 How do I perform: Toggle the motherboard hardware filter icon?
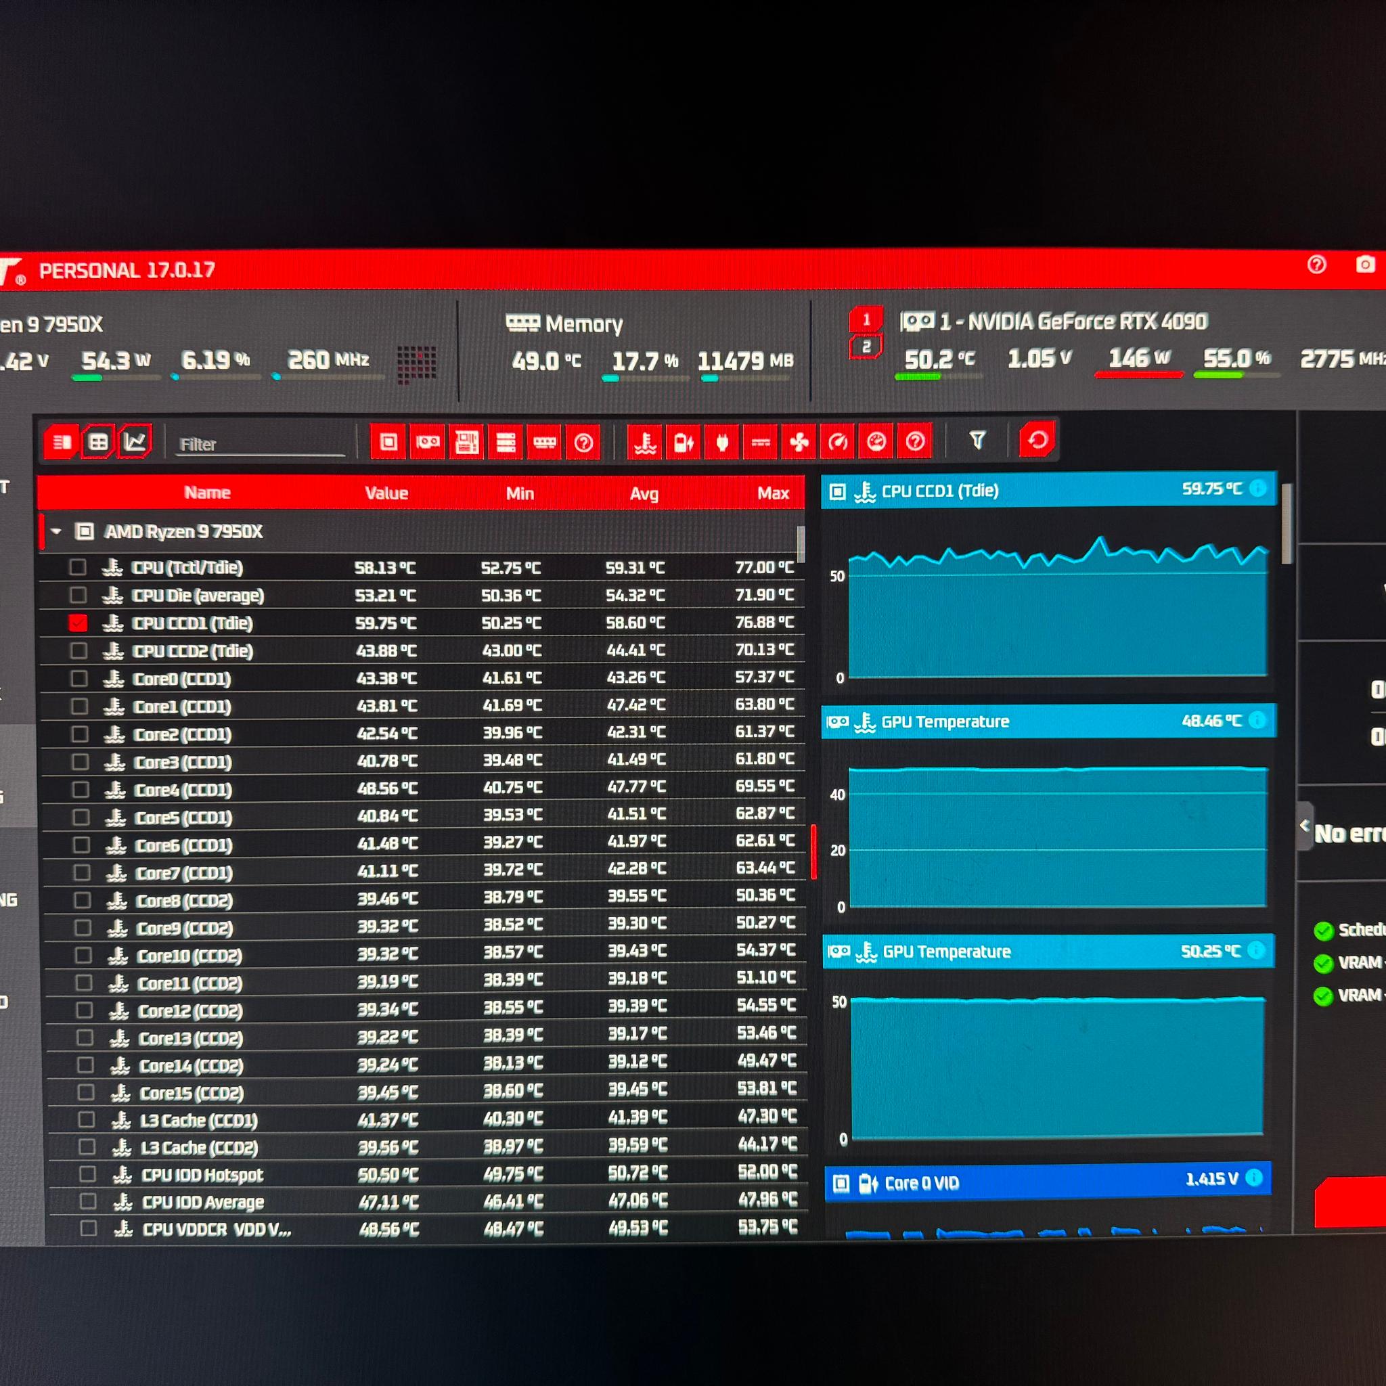[x=467, y=442]
